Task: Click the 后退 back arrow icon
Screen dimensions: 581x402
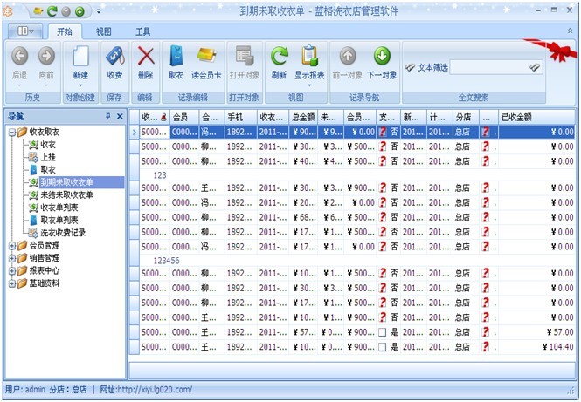Action: (19, 56)
